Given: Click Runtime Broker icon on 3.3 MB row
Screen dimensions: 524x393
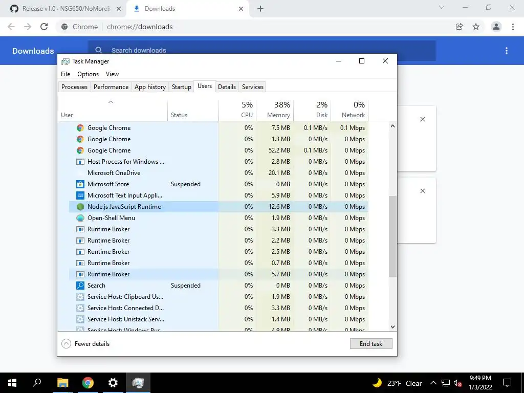Looking at the screenshot, I should point(80,229).
